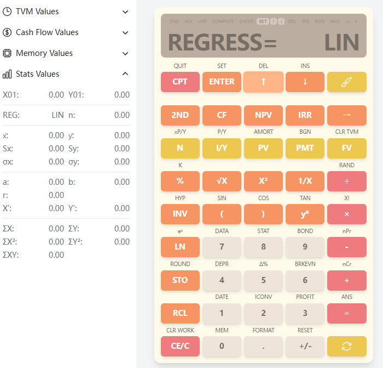This screenshot has height=368, width=383.
Task: Click the CE/C clear button
Action: point(180,346)
